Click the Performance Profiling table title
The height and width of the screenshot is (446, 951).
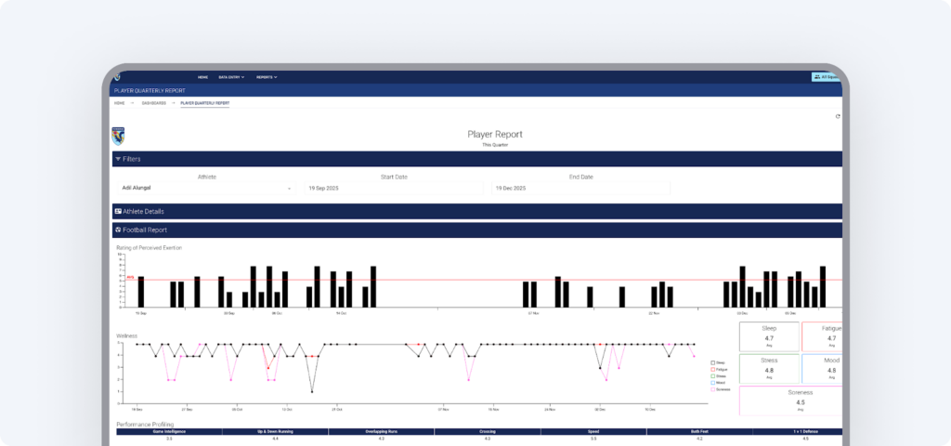(145, 424)
